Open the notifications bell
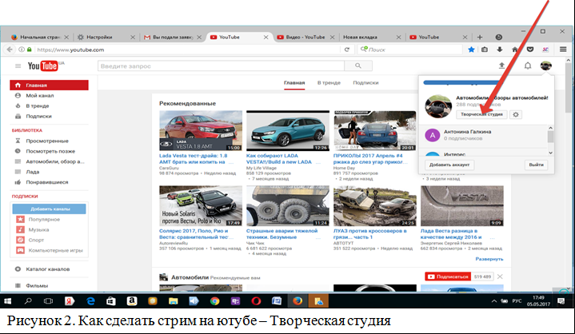575x334 pixels. coord(527,66)
